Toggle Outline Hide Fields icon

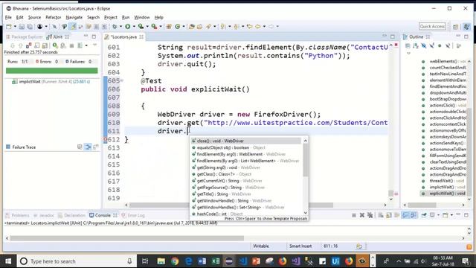coord(424,46)
